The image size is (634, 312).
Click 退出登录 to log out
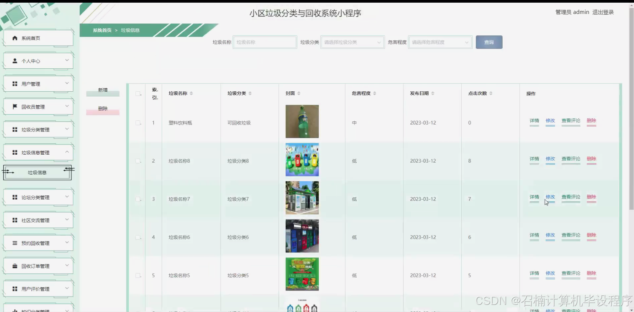(603, 12)
